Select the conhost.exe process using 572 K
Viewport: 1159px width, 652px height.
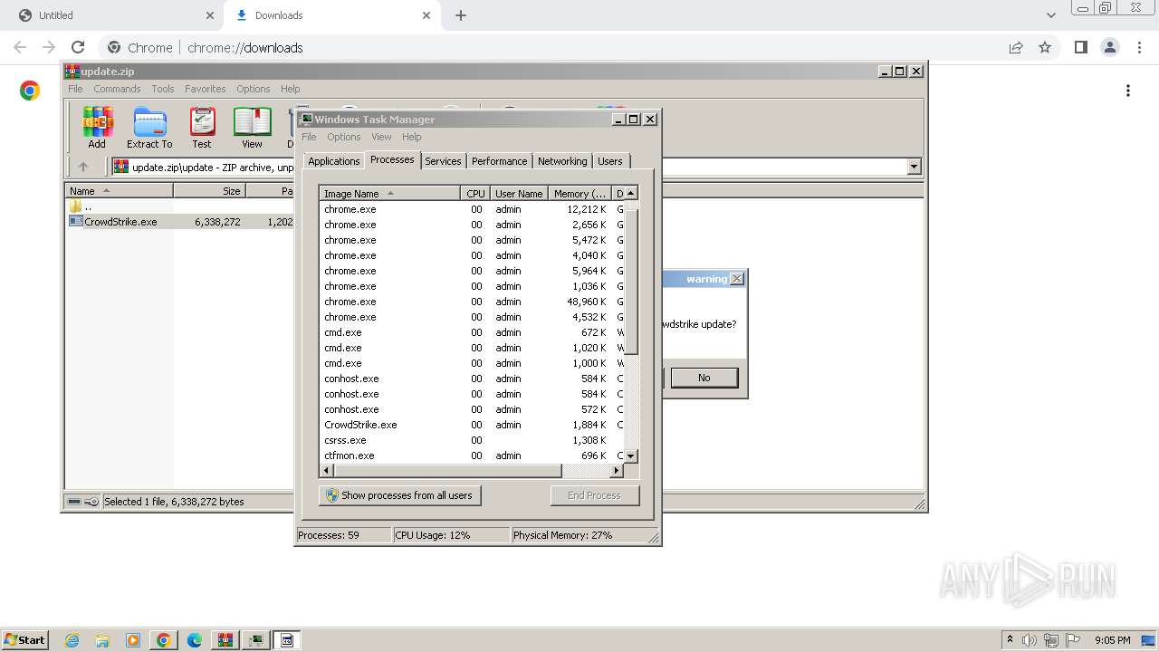[472, 409]
